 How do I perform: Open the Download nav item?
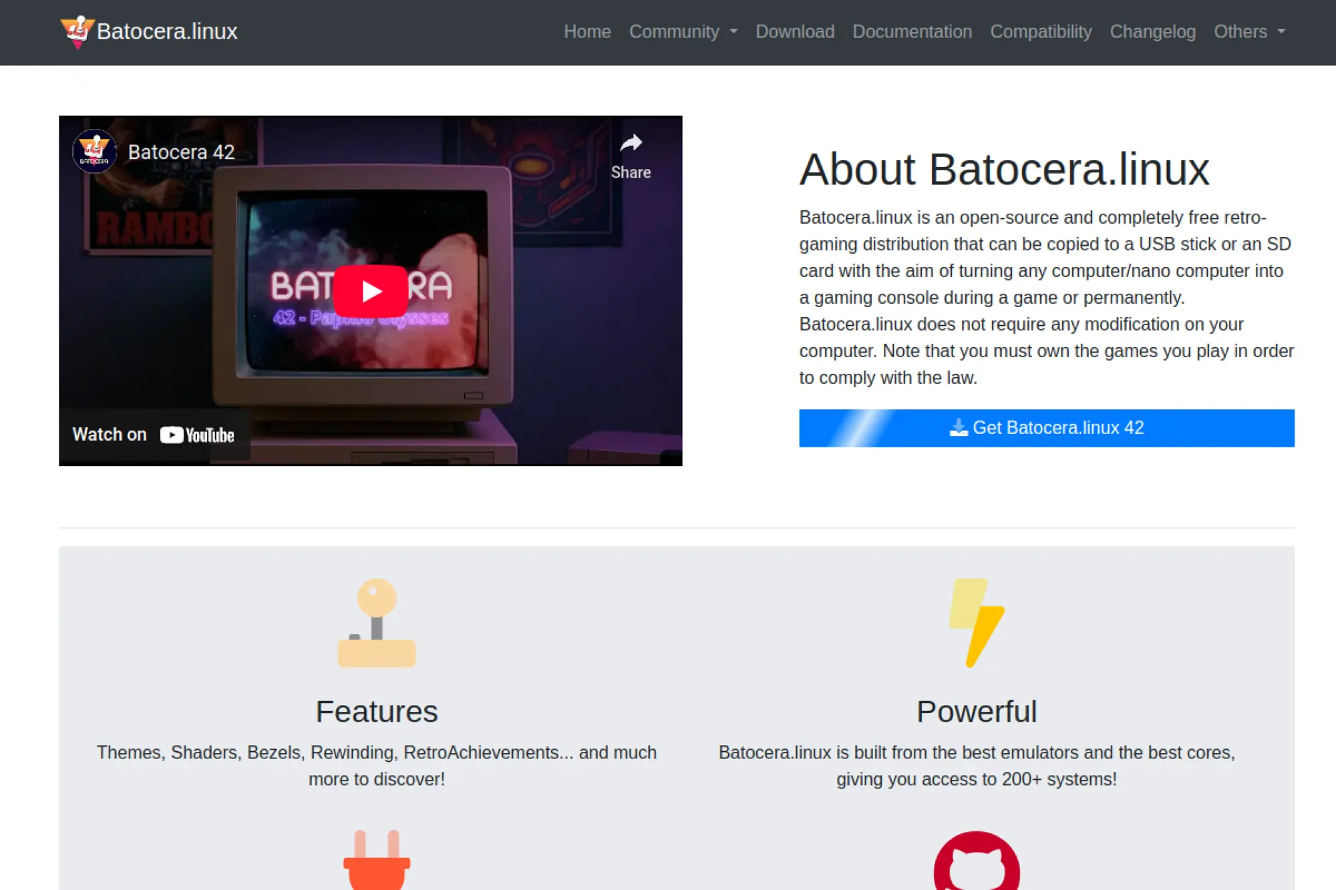point(794,31)
